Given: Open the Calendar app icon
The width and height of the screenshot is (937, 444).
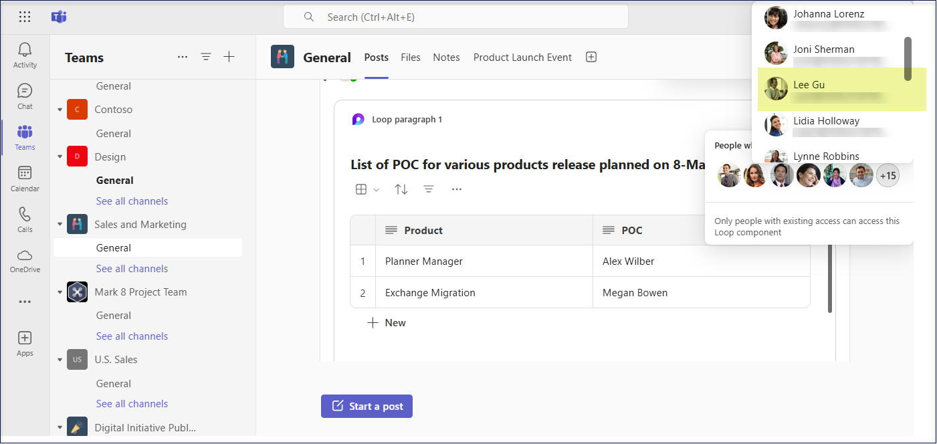Looking at the screenshot, I should (x=25, y=179).
